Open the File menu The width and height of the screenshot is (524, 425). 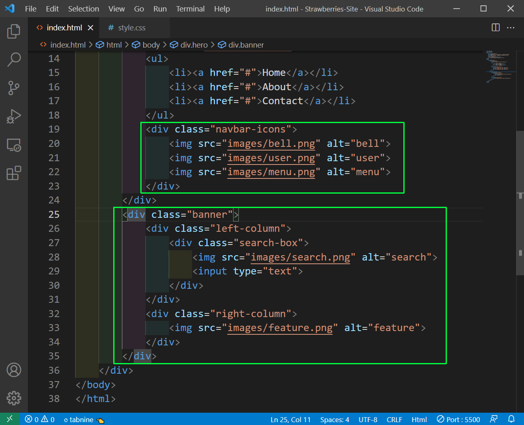[x=31, y=9]
